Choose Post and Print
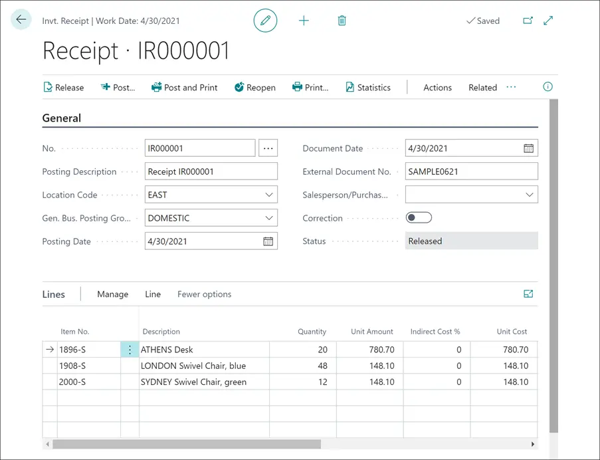The image size is (600, 460). pos(185,88)
